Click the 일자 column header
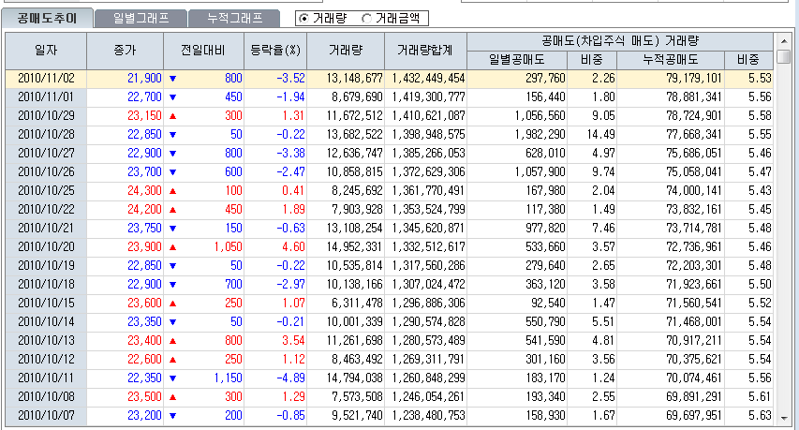 point(46,51)
